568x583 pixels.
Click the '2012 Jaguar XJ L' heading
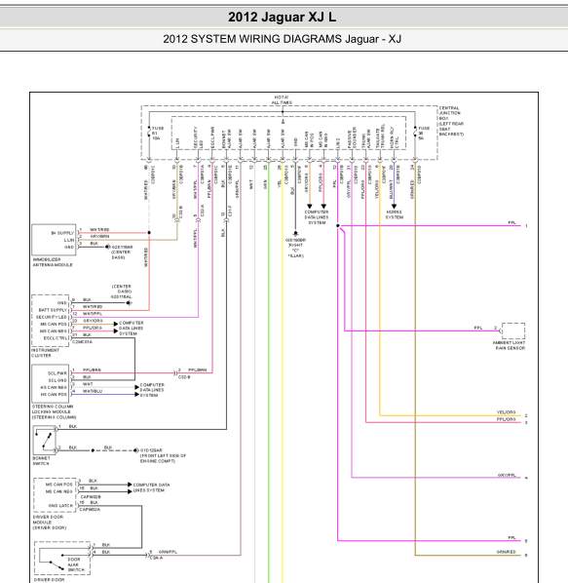tap(282, 18)
